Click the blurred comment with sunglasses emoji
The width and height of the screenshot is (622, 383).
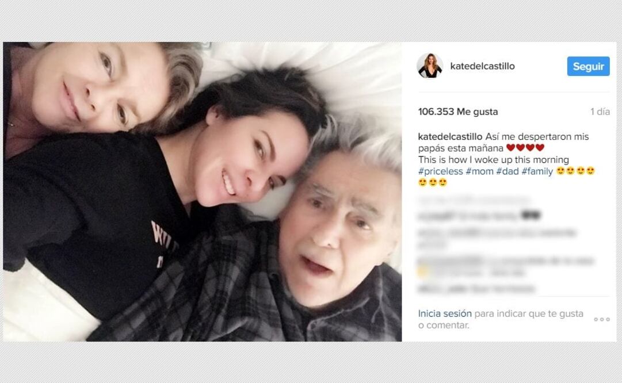pos(479,216)
